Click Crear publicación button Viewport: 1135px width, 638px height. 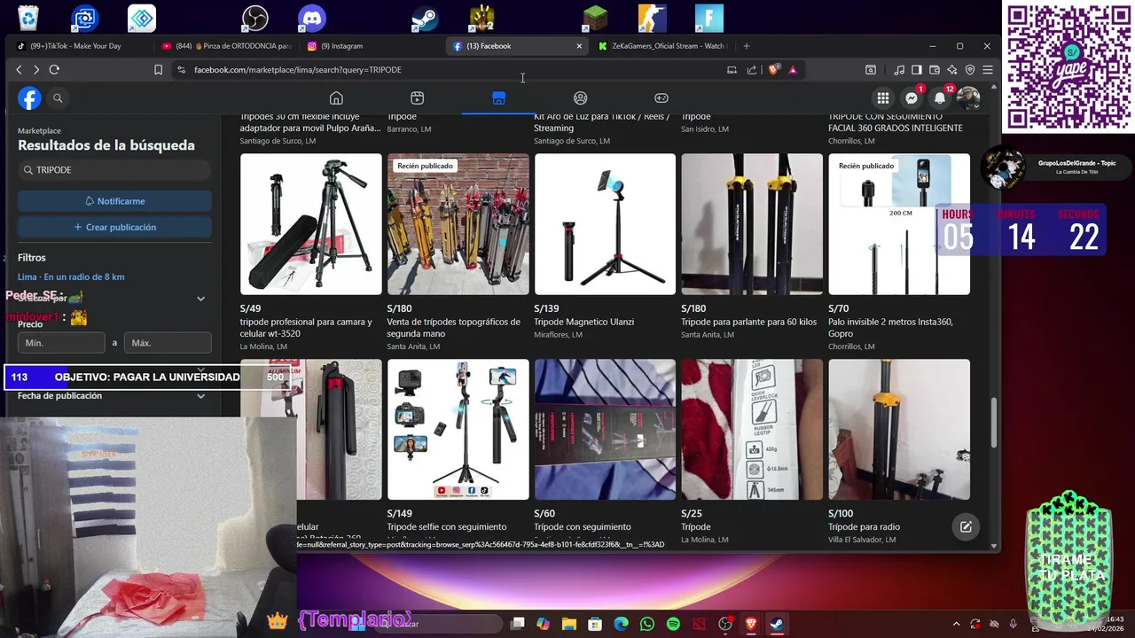click(x=114, y=227)
